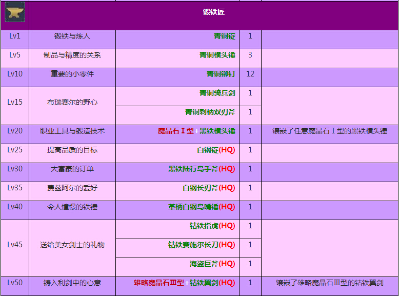Click quest name 布瑞赛尔的野心

72,102
